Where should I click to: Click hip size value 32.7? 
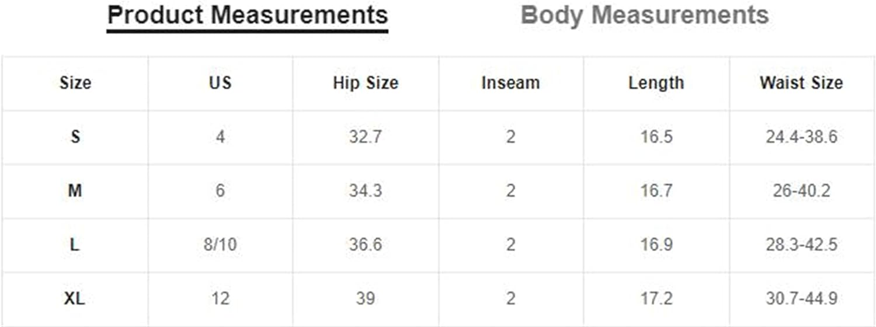[366, 137]
